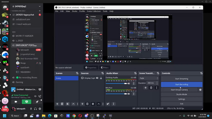The image size is (212, 119).
Task: Open the Fade transition dropdown
Action: pyautogui.click(x=148, y=78)
